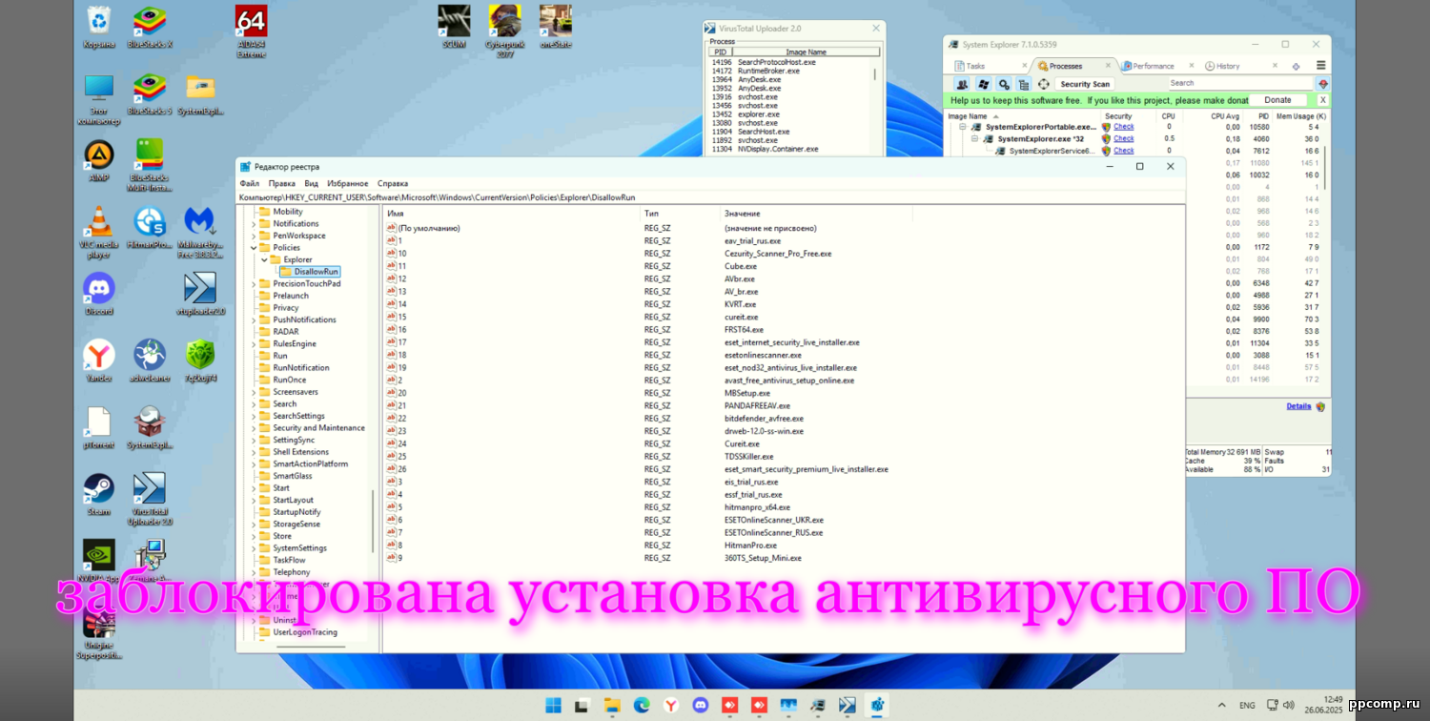Open the oneState desktop shortcut
Viewport: 1430px width, 721px height.
click(x=556, y=26)
